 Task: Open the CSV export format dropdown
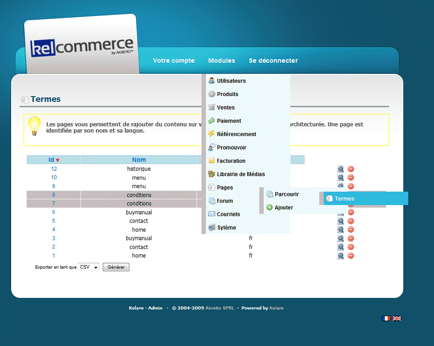coord(89,267)
